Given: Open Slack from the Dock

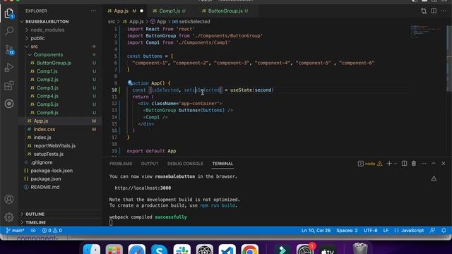Looking at the screenshot, I should [x=182, y=249].
